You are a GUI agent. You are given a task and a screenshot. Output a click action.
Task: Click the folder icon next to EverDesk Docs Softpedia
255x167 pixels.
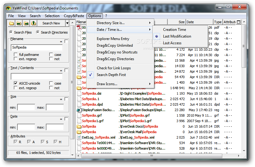tap(79, 126)
